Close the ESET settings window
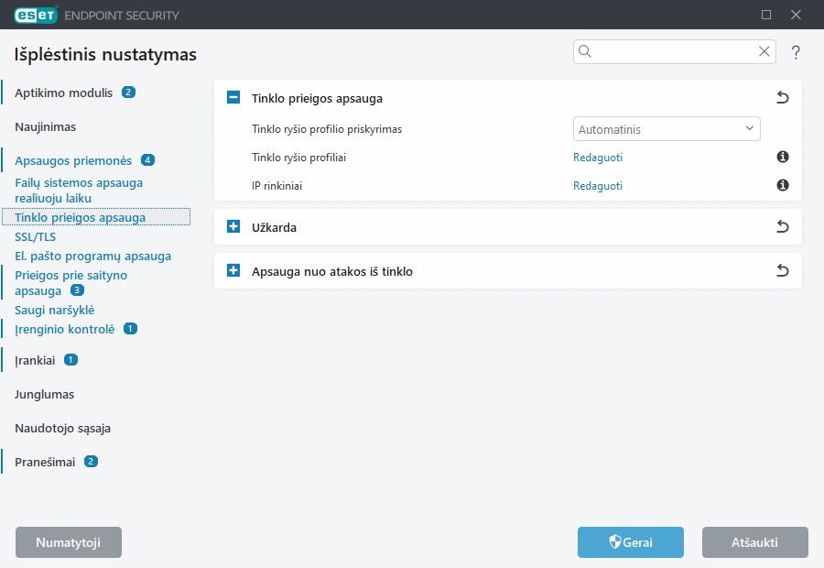This screenshot has width=824, height=568. pos(797,15)
